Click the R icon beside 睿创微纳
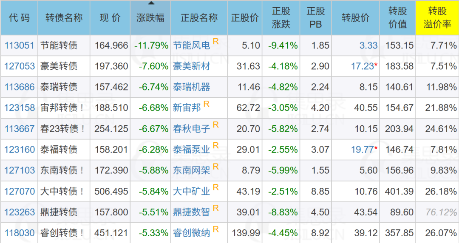The width and height of the screenshot is (459, 243). tap(216, 229)
